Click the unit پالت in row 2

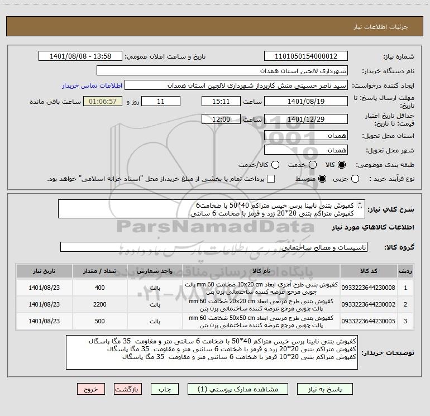(x=155, y=305)
